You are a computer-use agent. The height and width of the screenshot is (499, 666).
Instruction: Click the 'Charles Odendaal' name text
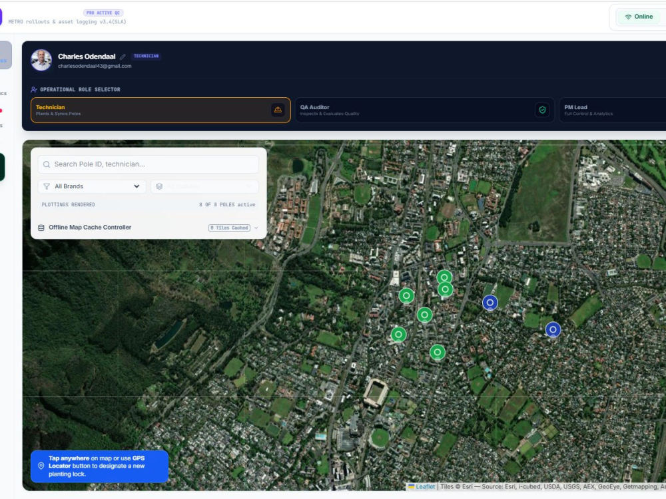(87, 57)
